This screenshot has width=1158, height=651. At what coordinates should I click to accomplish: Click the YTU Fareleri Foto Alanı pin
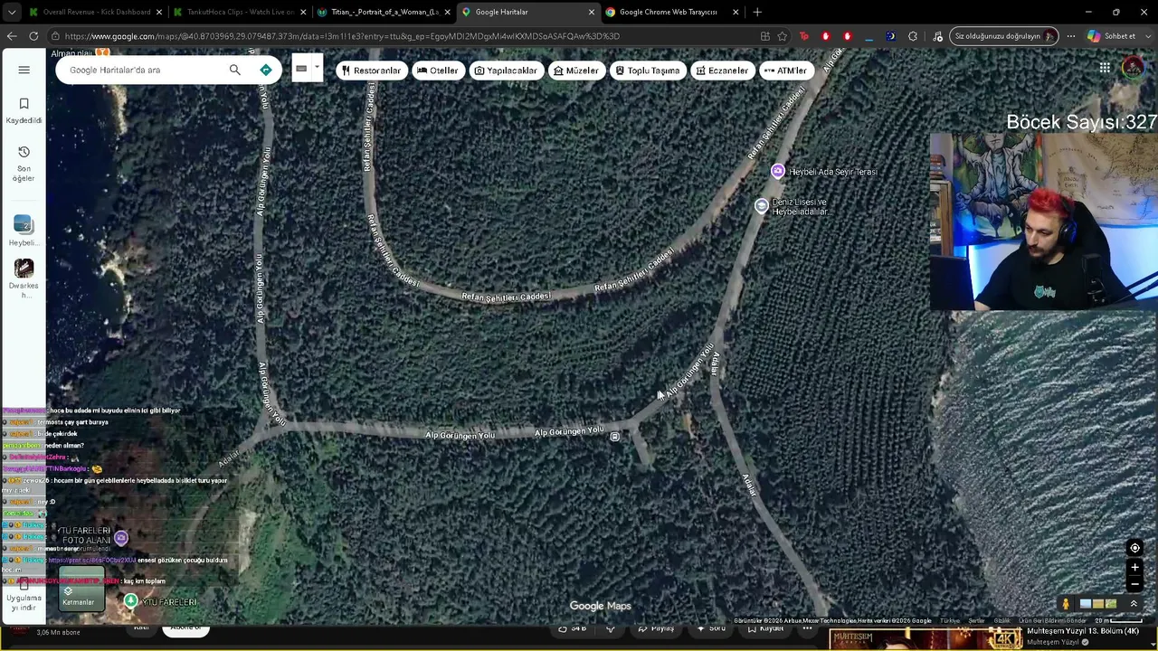point(121,538)
